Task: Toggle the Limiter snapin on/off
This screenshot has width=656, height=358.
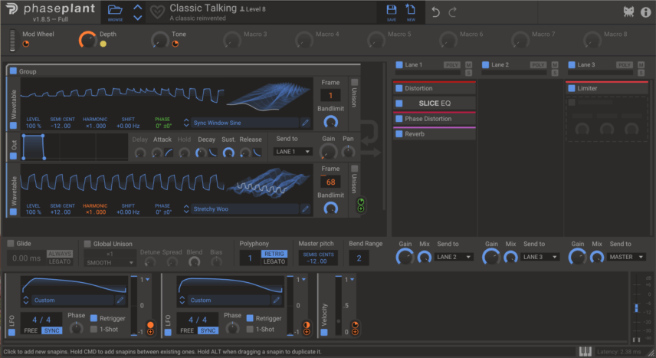Action: tap(572, 88)
